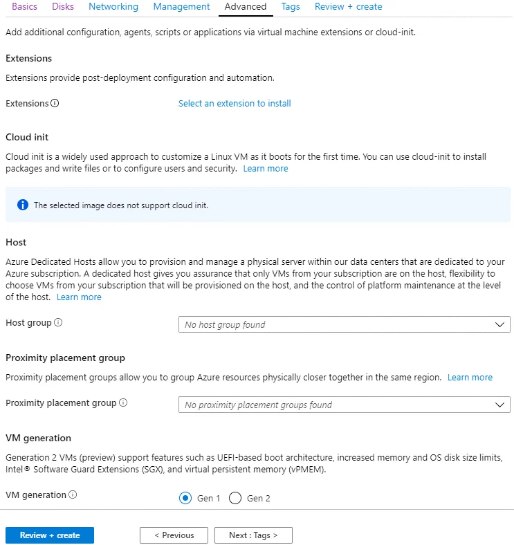514x545 pixels.
Task: Click the Proximity placement group info icon
Action: (x=123, y=403)
